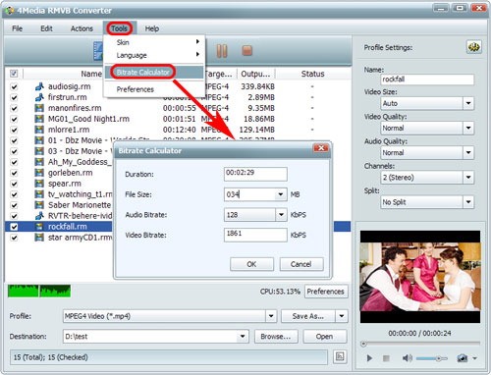Click the manonfires.rm video file icon
This screenshot has width=491, height=375.
(39, 108)
